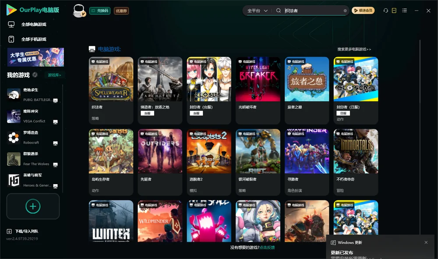The image size is (438, 259).
Task: Click the OurPlay logo icon
Action: 11,10
